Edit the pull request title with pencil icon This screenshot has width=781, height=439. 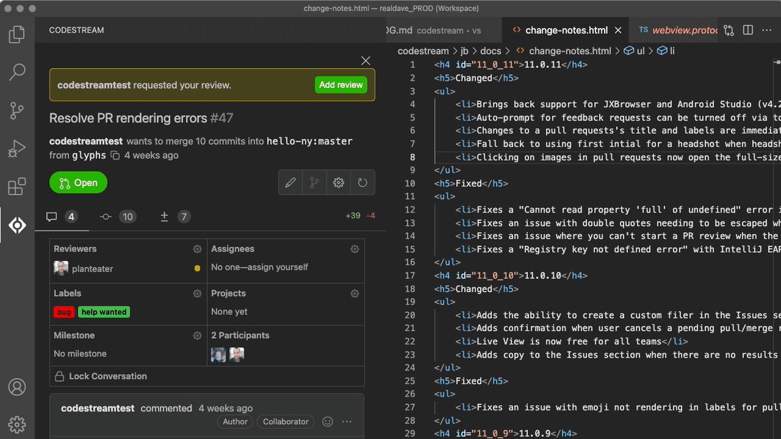click(290, 183)
